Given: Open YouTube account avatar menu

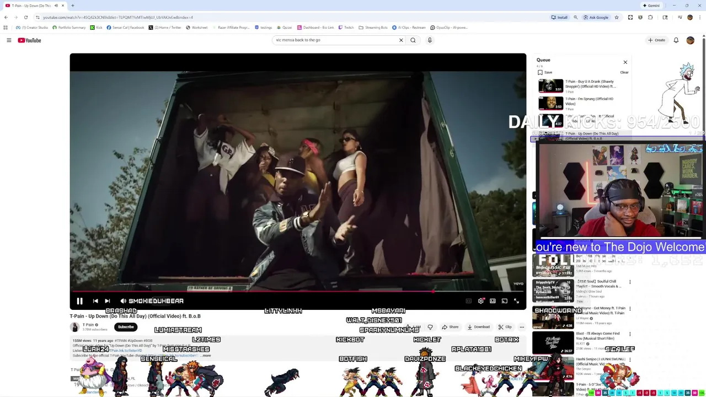Looking at the screenshot, I should [x=690, y=40].
